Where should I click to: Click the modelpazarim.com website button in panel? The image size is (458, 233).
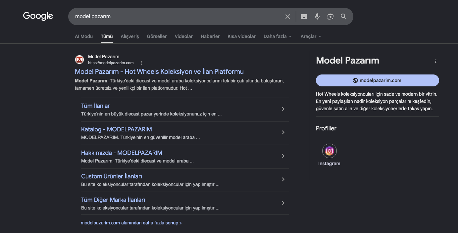point(378,80)
